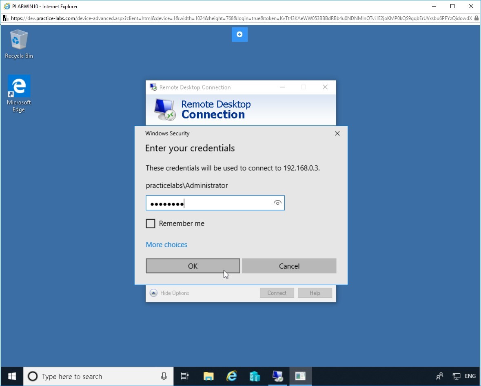Launch the Microsoft Edge desktop shortcut
The height and width of the screenshot is (386, 481).
[19, 94]
